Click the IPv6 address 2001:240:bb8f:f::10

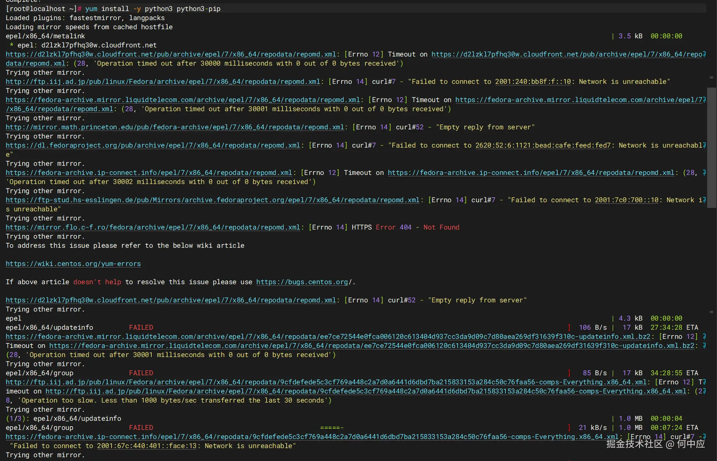tap(533, 82)
